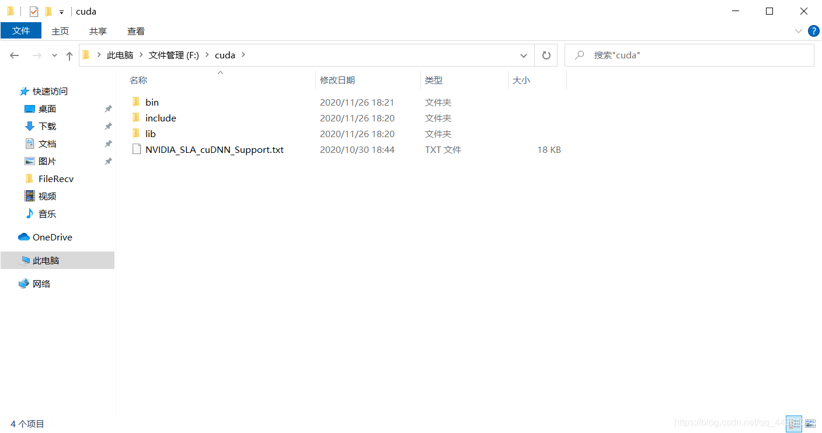Open the recent locations dropdown
The image size is (822, 433).
54,55
